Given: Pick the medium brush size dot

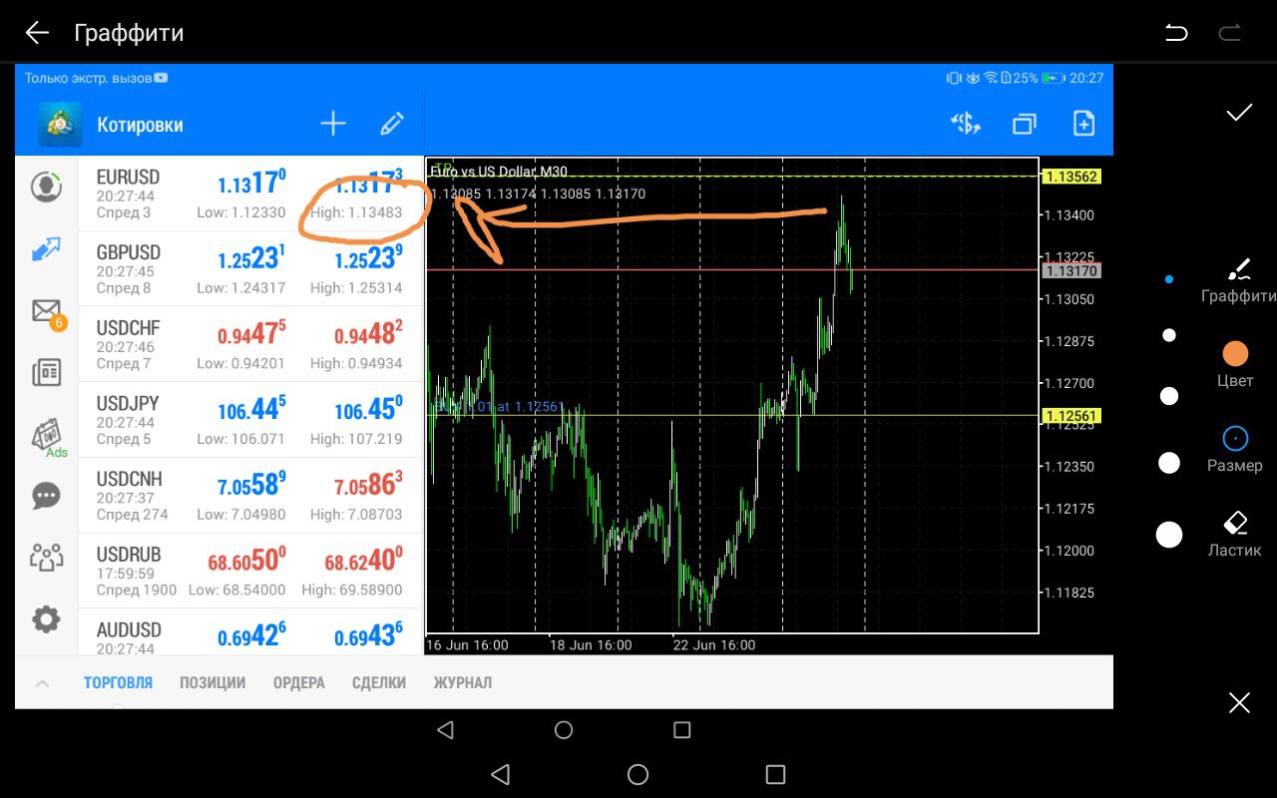Looking at the screenshot, I should (x=1169, y=397).
